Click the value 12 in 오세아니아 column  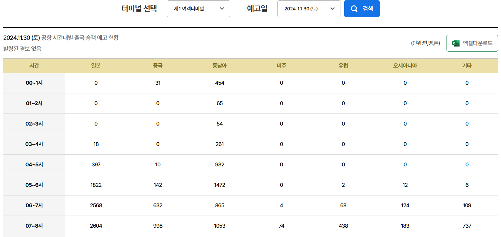405,185
